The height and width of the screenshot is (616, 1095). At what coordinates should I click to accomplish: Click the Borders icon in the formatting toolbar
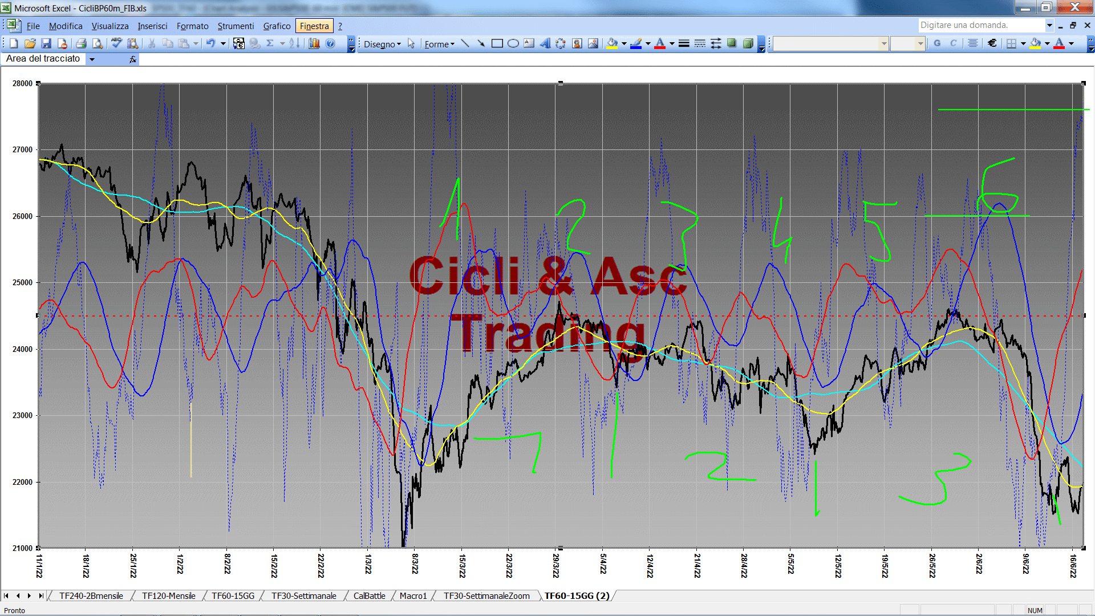click(x=1011, y=43)
